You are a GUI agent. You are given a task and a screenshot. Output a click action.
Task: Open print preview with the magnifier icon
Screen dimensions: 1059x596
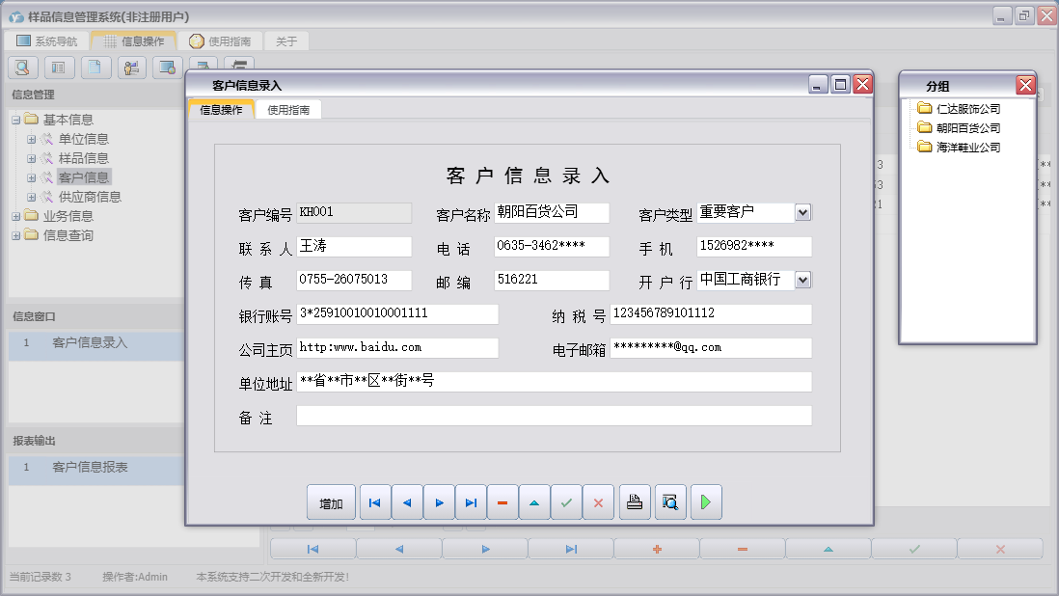tap(670, 502)
